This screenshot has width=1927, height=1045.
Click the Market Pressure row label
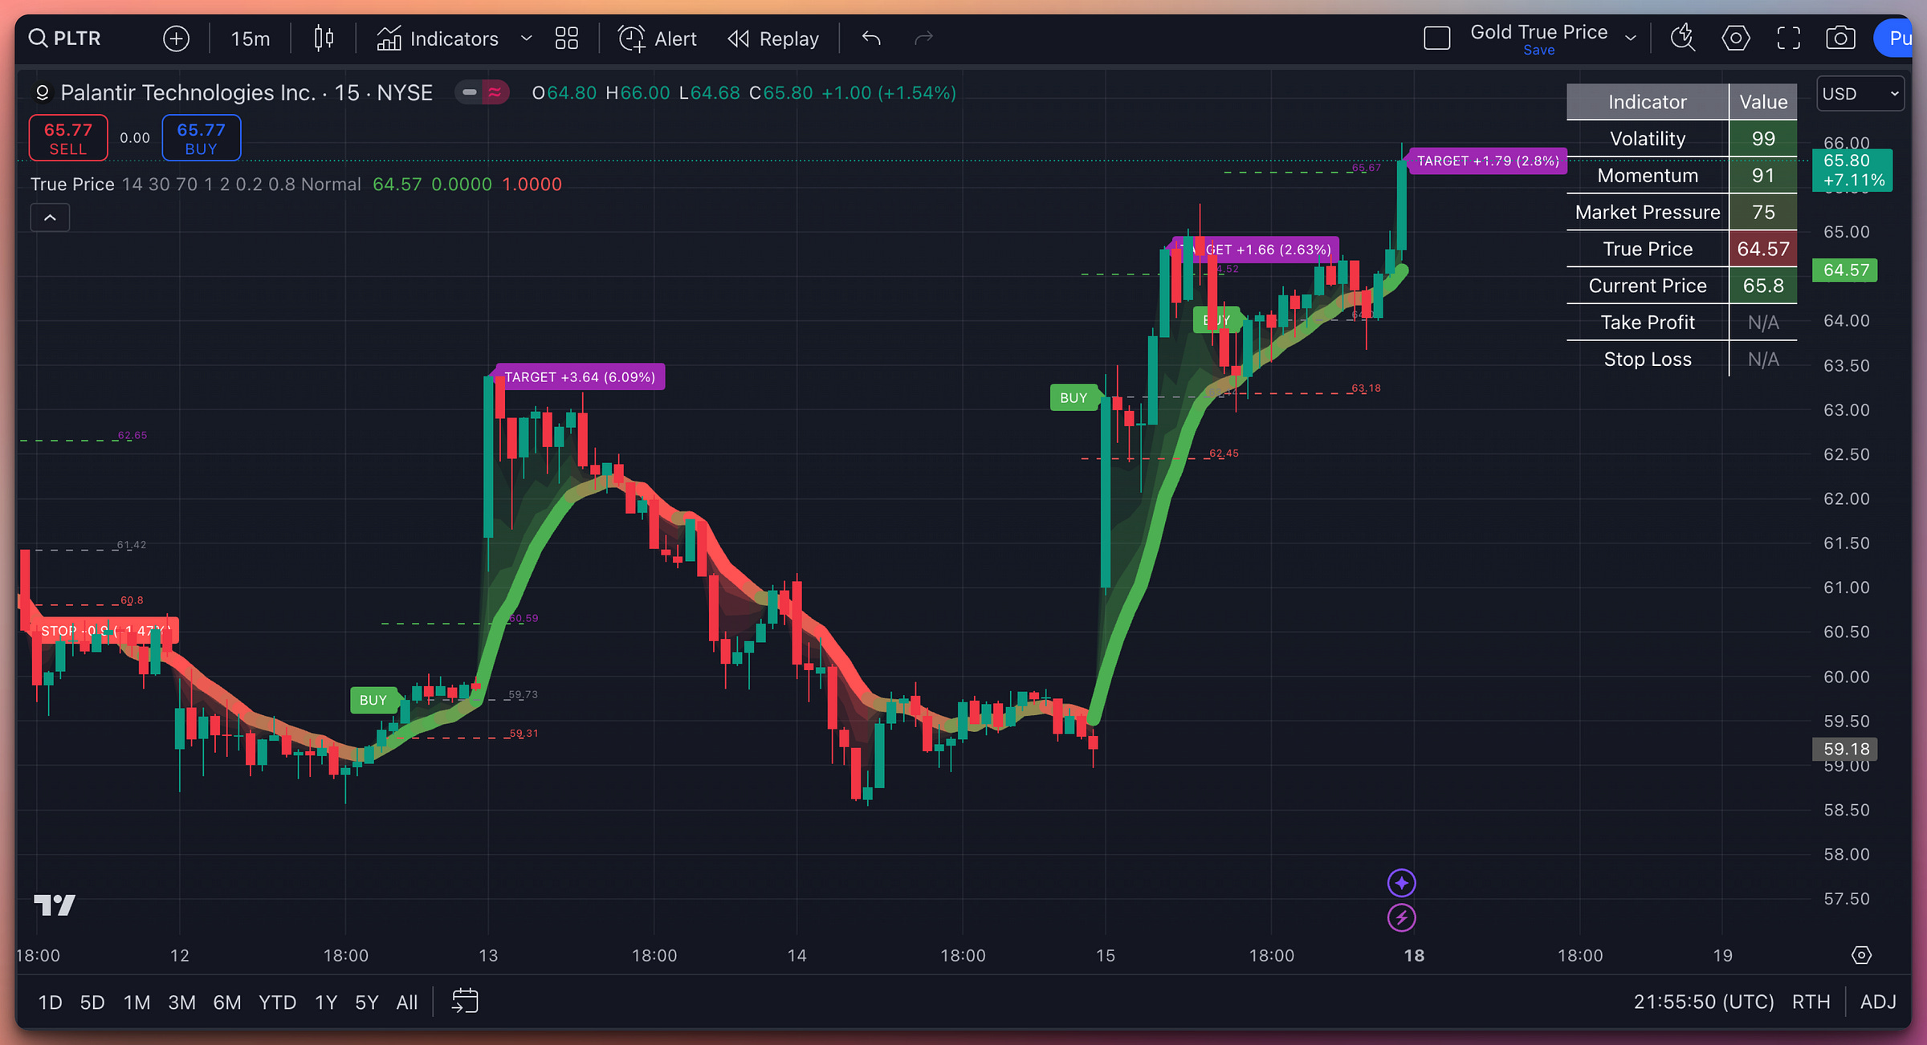[1647, 212]
